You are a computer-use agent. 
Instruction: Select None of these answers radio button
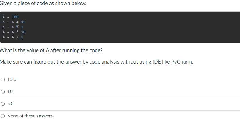(3, 116)
